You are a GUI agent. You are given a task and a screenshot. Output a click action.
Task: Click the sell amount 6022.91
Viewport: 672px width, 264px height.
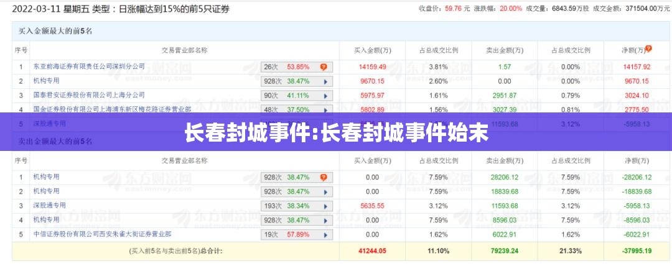click(x=505, y=234)
